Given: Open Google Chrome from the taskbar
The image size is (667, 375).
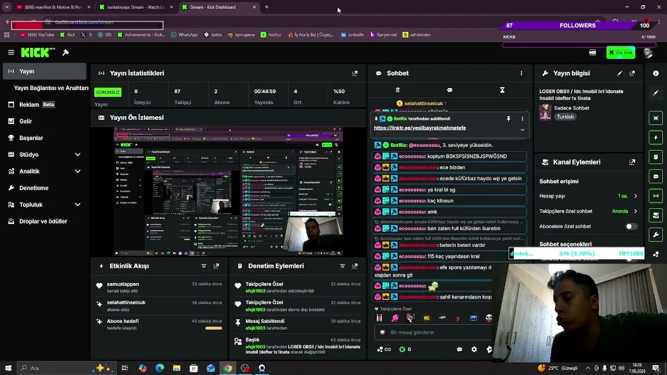Looking at the screenshot, I should (228, 368).
